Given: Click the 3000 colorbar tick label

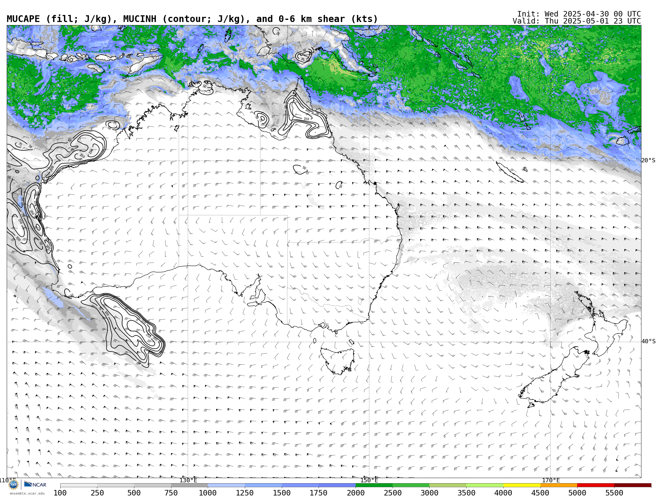Looking at the screenshot, I should click(x=429, y=493).
